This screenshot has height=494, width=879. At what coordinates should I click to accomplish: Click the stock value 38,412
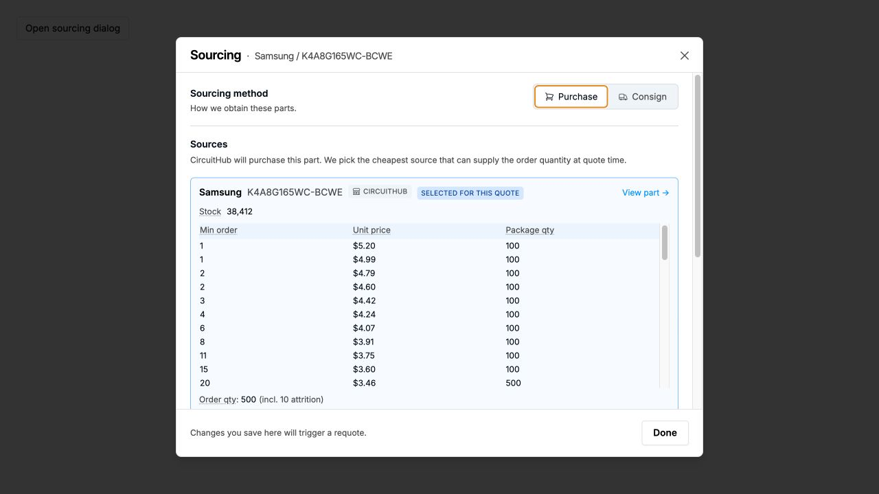[x=240, y=211]
